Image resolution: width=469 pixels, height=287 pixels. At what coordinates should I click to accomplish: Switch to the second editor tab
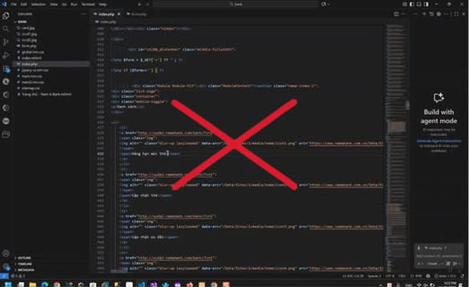coord(137,14)
